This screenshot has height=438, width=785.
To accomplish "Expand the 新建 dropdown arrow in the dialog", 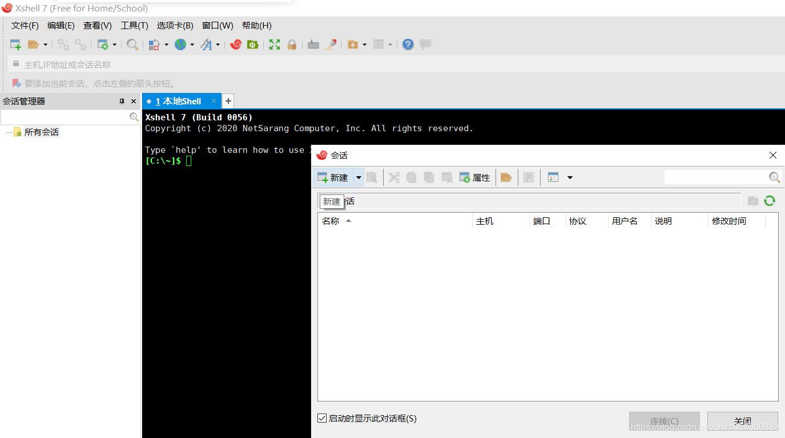I will click(359, 177).
